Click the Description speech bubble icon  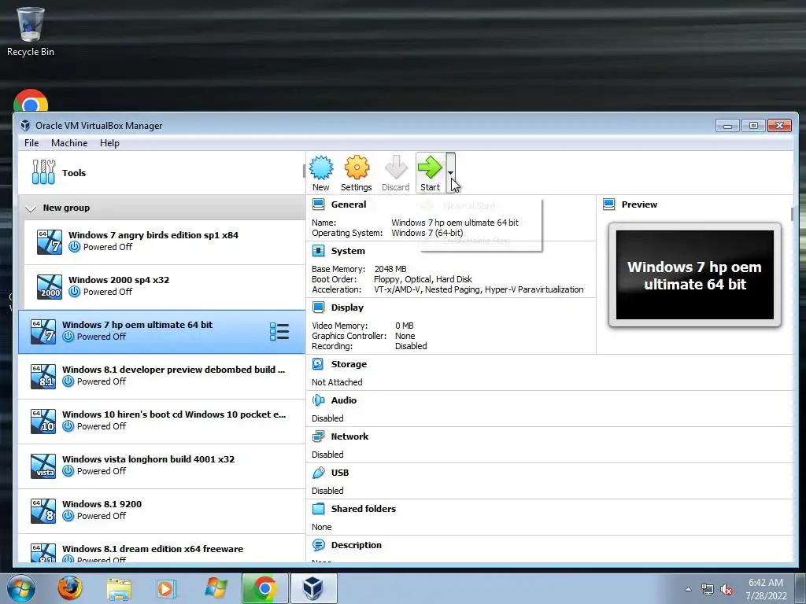point(319,545)
